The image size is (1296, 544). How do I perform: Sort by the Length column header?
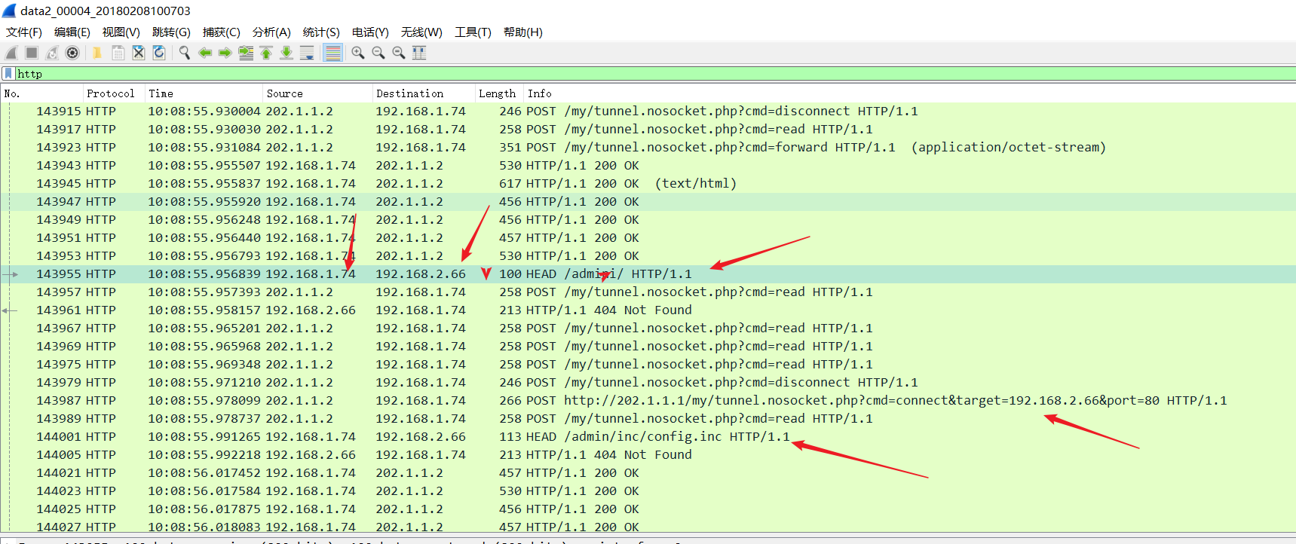click(x=498, y=93)
